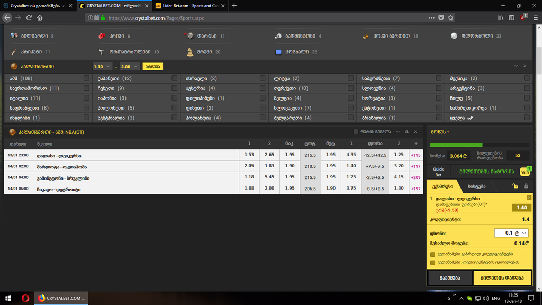Expand +197 more markets for Charlotte–Oklahoma
The image size is (542, 305).
(x=416, y=166)
